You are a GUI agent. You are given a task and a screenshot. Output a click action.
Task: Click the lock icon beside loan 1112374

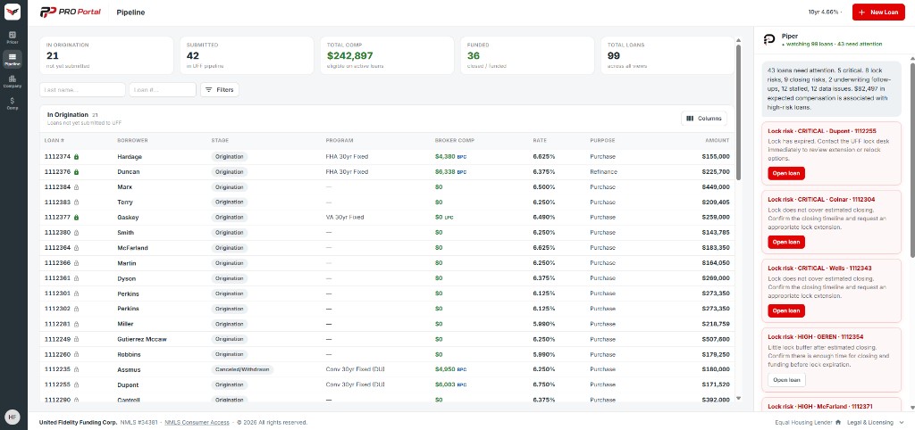77,157
